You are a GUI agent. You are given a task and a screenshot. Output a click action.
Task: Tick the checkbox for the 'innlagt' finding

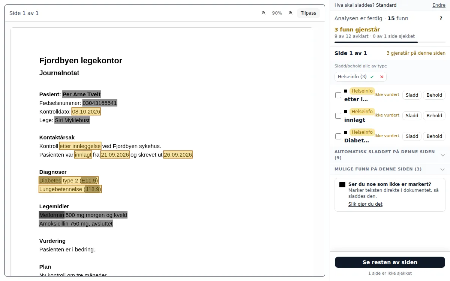[338, 116]
